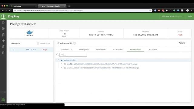Click Created date Feb 19, 2019 8:17:10 PM
Screen dimensions: 194x109
[101, 35]
